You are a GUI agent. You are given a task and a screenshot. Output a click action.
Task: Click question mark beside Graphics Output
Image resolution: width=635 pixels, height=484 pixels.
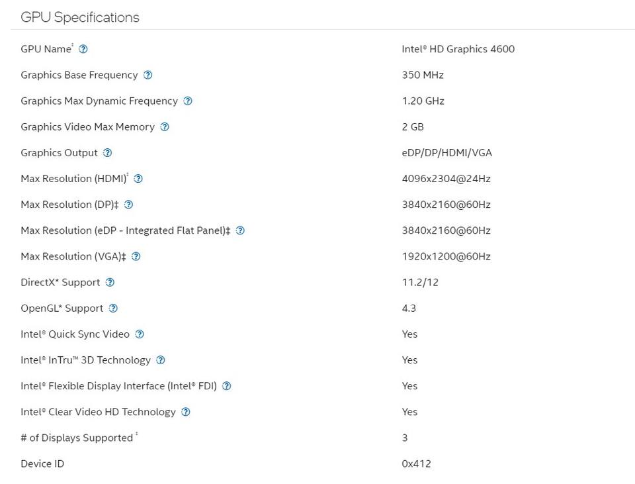click(x=108, y=152)
